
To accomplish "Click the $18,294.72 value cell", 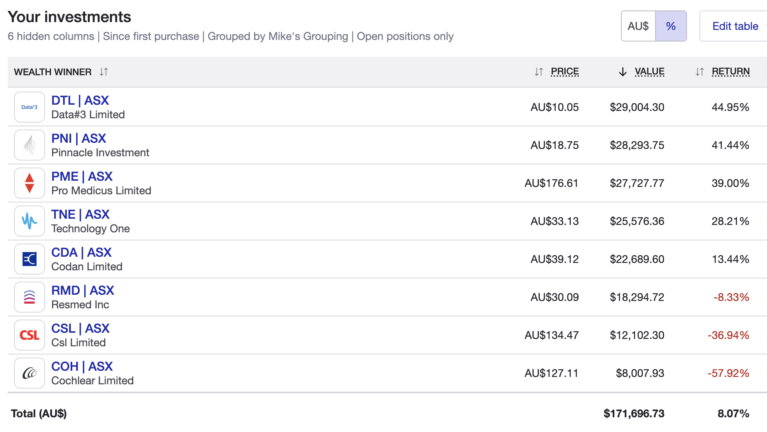I will (637, 297).
